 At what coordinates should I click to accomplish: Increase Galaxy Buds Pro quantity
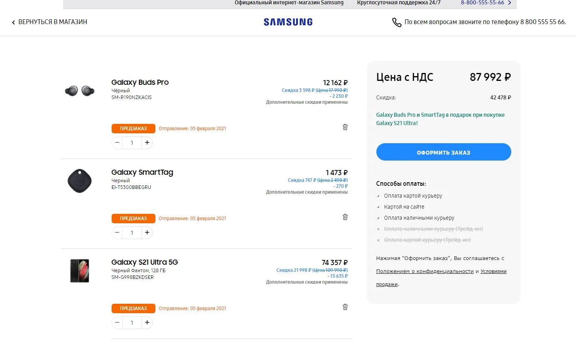(147, 142)
